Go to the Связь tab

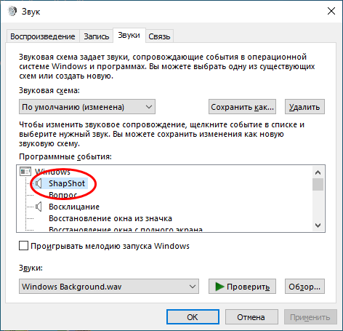[x=159, y=36]
